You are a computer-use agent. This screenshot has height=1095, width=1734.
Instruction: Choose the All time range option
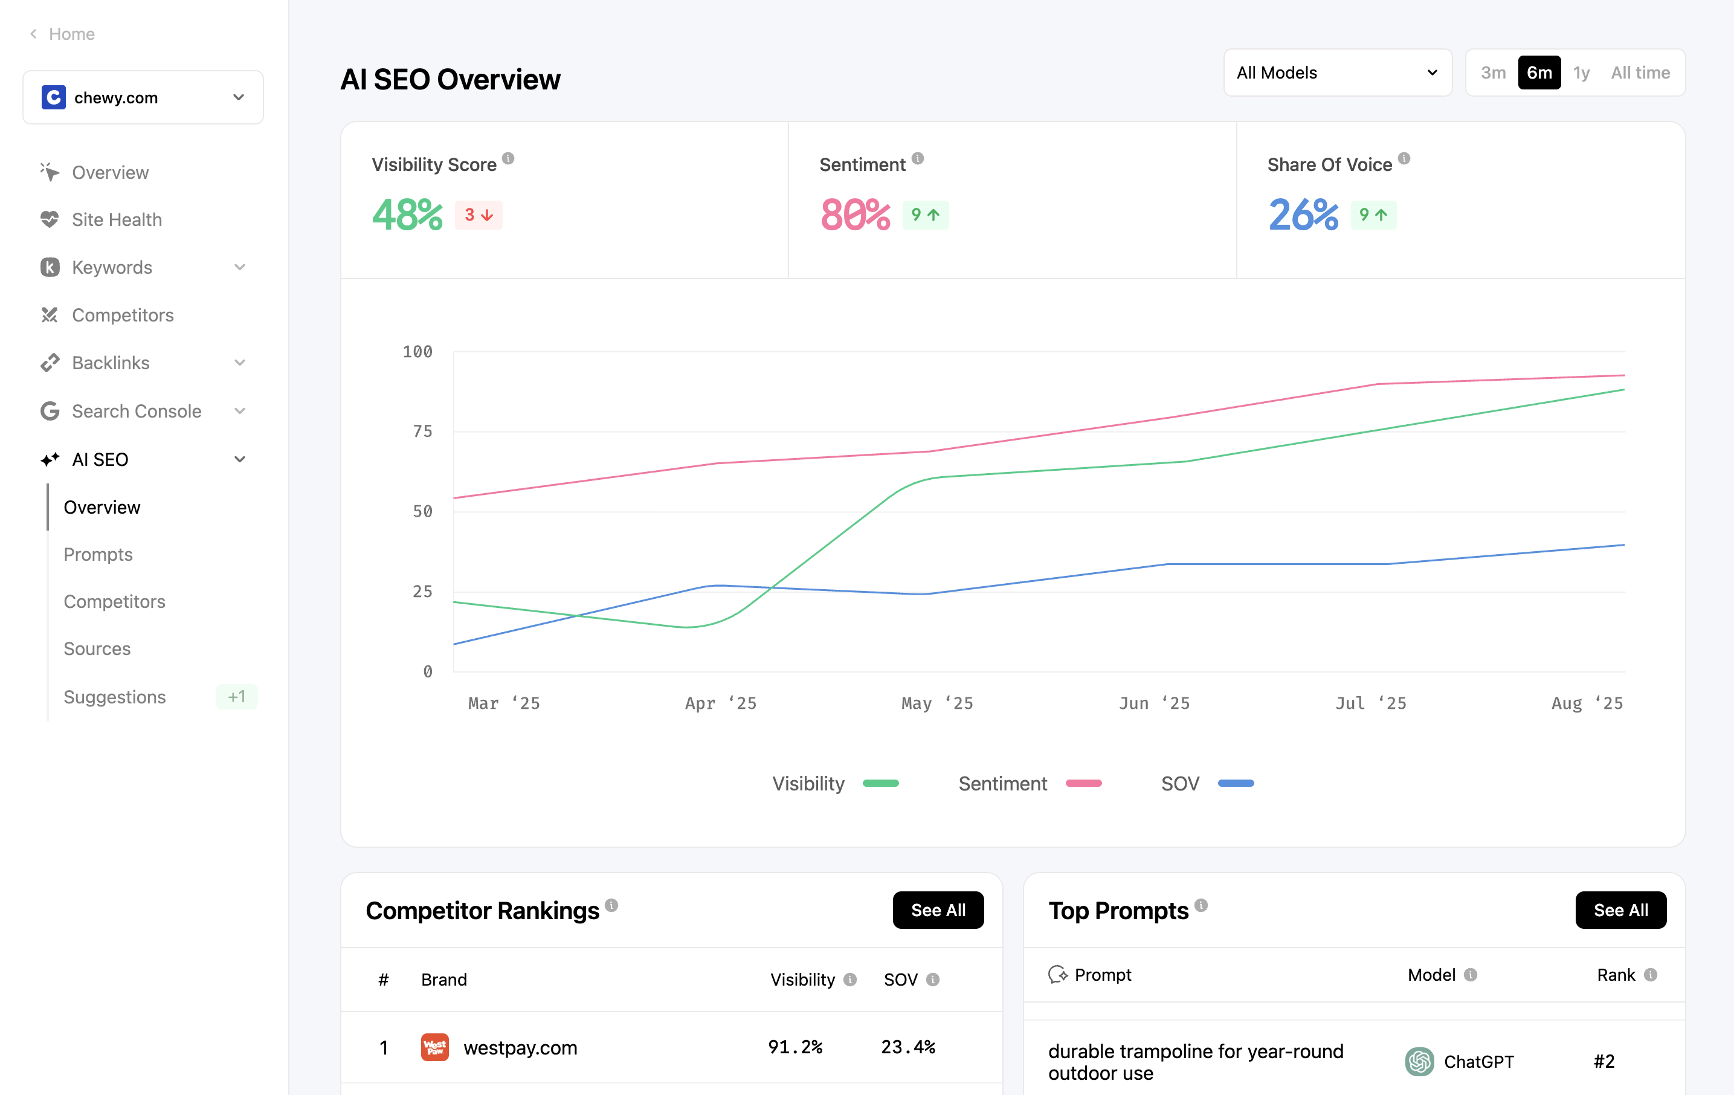(x=1640, y=73)
